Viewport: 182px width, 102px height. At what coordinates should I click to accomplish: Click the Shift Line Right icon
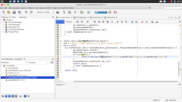(x=136, y=22)
